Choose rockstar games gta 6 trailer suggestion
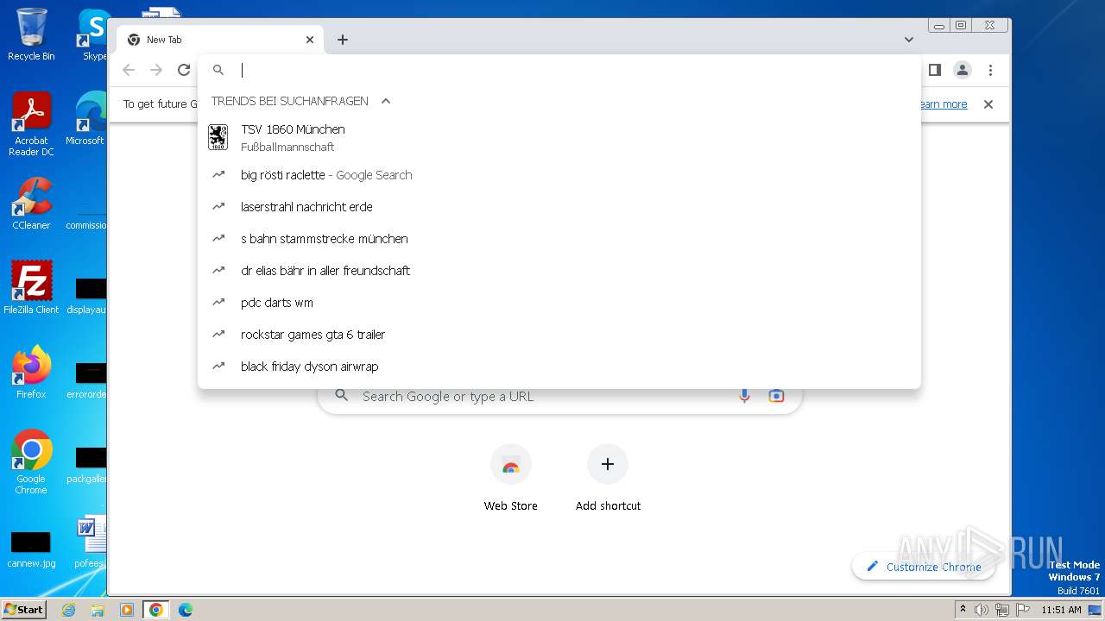Screen dimensions: 1105x621 pos(559,335)
